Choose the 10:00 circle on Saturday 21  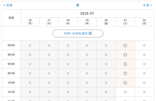(125, 83)
